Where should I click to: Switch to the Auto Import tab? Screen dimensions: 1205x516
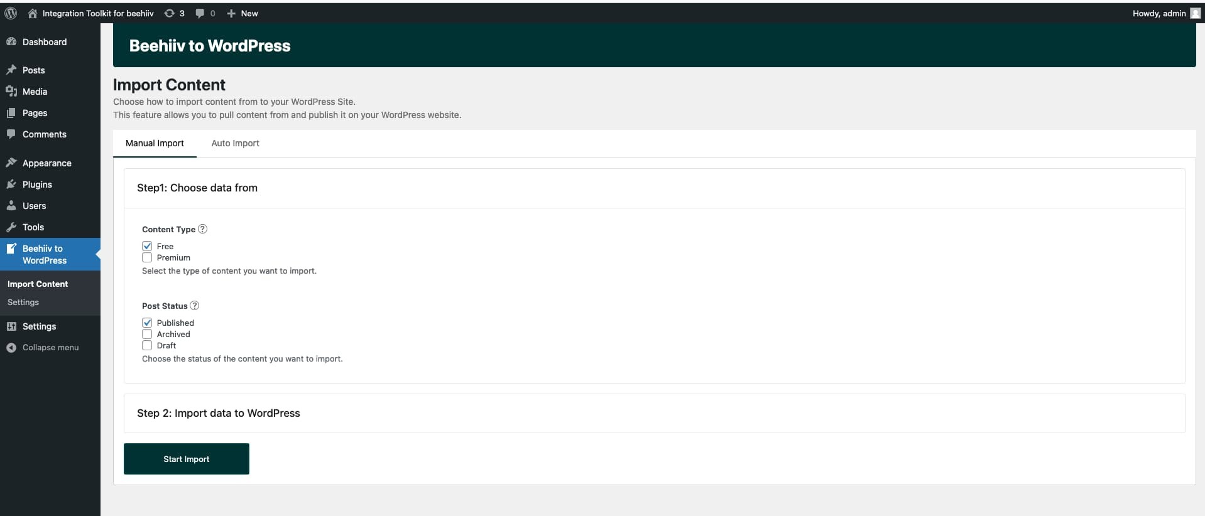point(235,143)
